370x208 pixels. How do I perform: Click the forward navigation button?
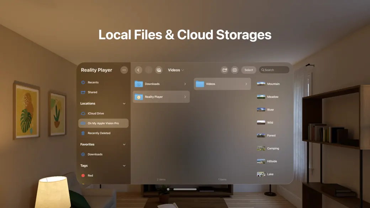click(149, 70)
